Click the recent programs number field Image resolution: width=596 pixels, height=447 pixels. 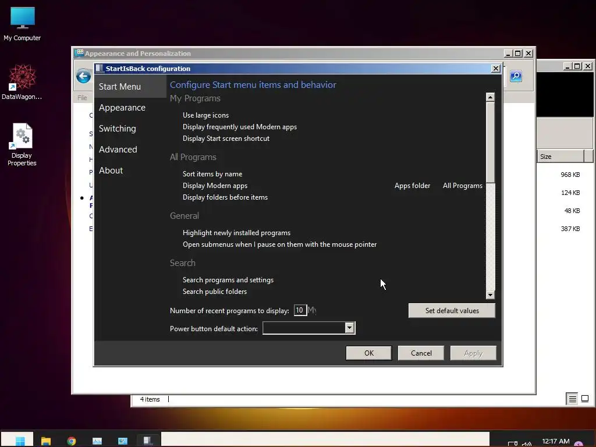tap(300, 310)
